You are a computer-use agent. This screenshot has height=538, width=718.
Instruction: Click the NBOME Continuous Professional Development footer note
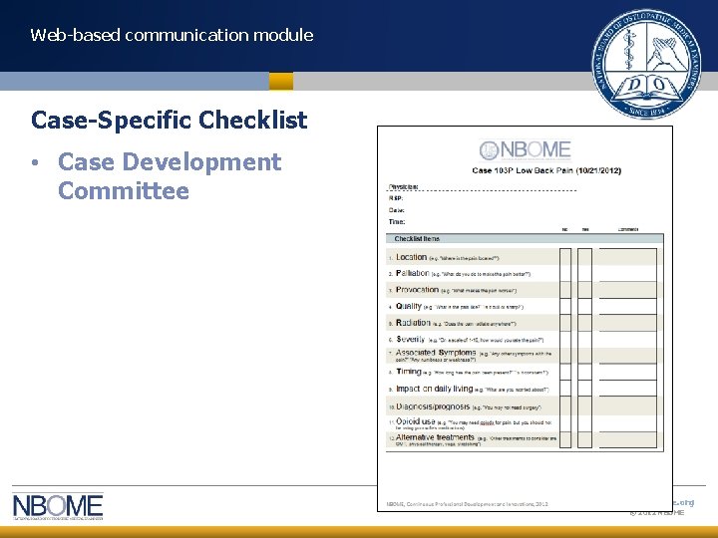(467, 504)
